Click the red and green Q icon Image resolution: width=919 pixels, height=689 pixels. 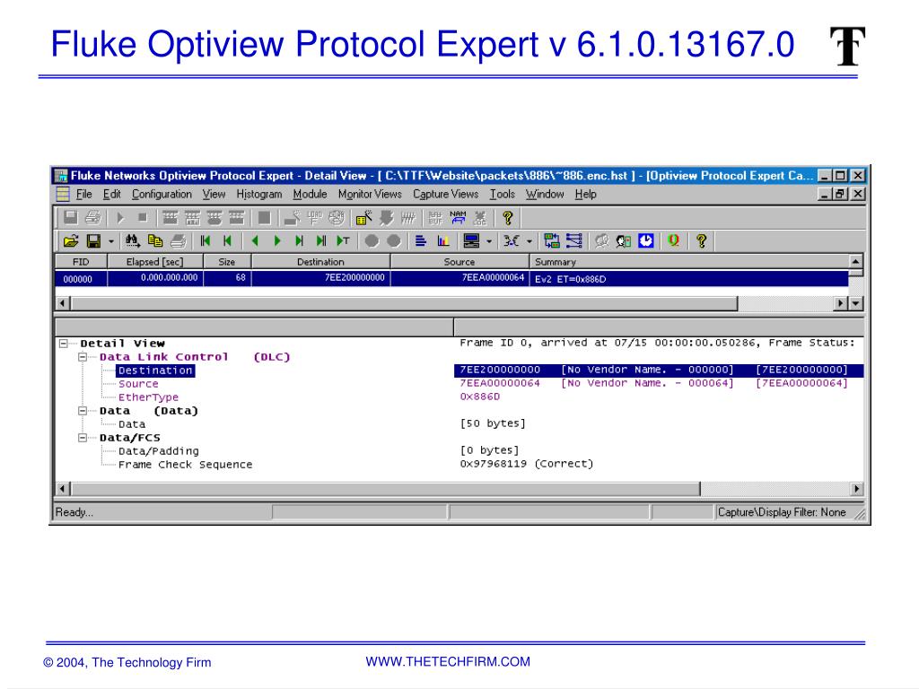tap(673, 240)
